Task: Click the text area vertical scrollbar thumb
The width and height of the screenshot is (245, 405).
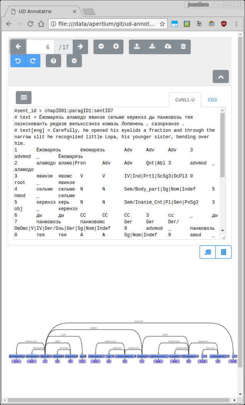Action: (x=223, y=144)
